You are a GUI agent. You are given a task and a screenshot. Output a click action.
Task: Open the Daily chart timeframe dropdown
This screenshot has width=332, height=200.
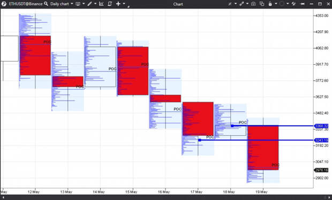(72, 4)
